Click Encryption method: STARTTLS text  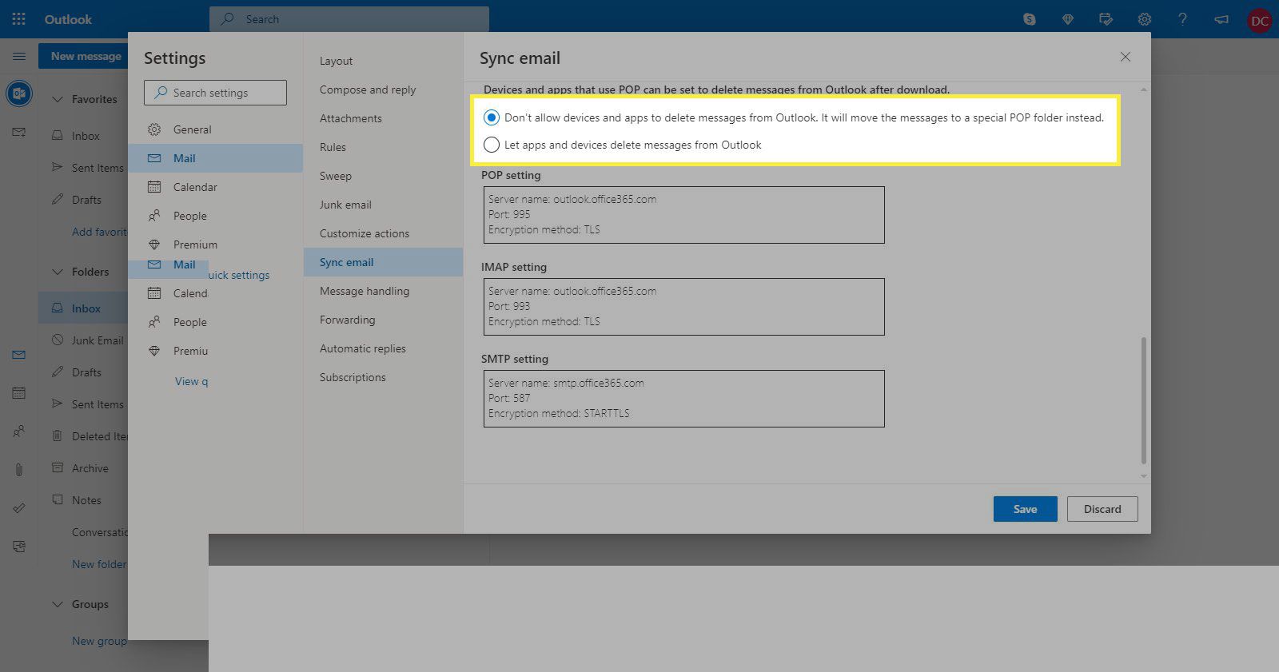coord(559,413)
